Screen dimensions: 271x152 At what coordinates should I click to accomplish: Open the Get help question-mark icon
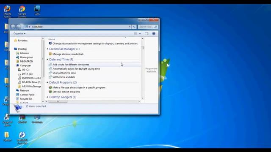[x=154, y=33]
